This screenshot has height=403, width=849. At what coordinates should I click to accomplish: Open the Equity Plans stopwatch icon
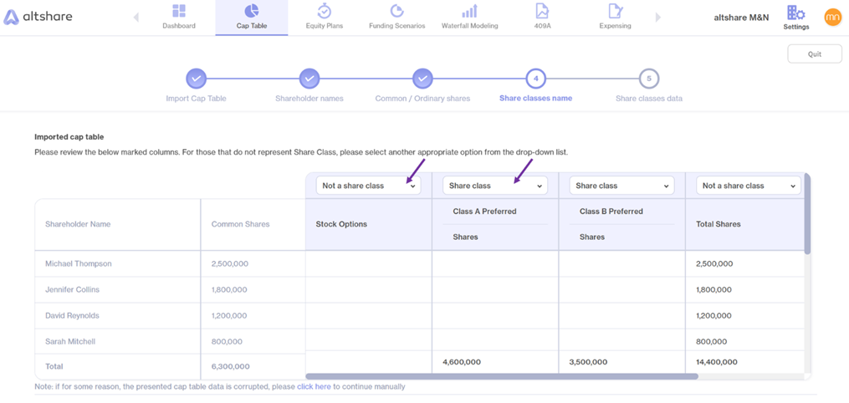click(x=324, y=11)
